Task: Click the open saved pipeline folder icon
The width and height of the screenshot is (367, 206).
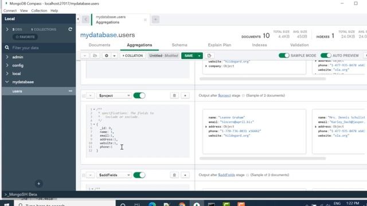Action: (95, 56)
